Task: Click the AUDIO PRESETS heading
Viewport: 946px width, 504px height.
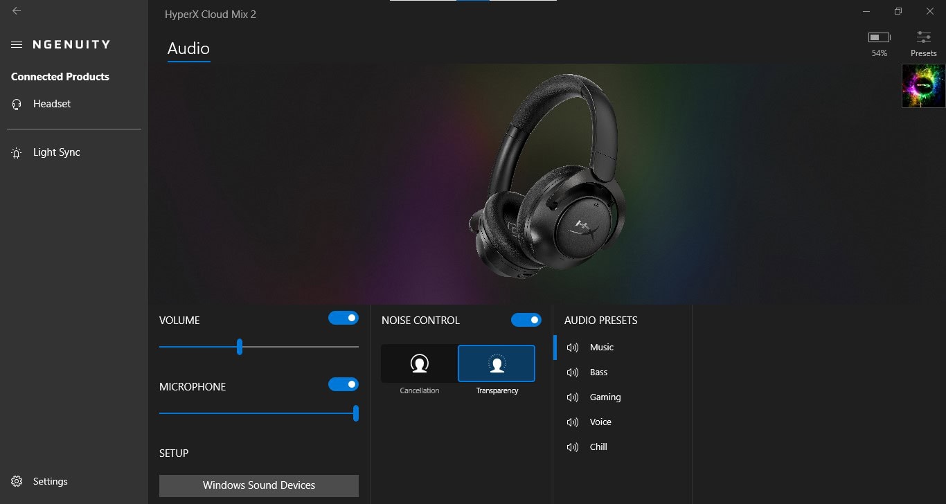Action: (x=601, y=321)
